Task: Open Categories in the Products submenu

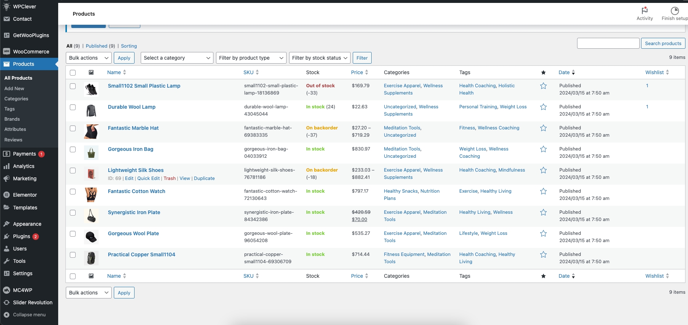Action: point(16,99)
